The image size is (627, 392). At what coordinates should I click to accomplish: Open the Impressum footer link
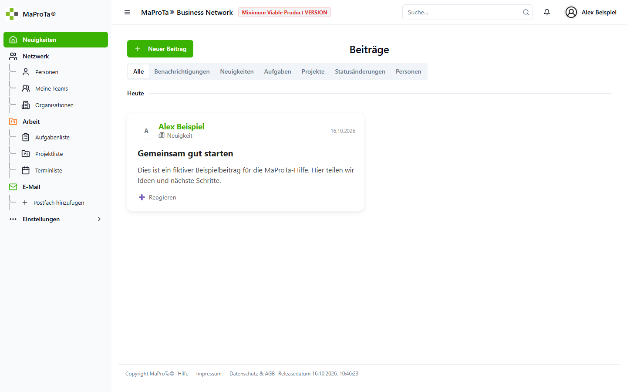[209, 374]
